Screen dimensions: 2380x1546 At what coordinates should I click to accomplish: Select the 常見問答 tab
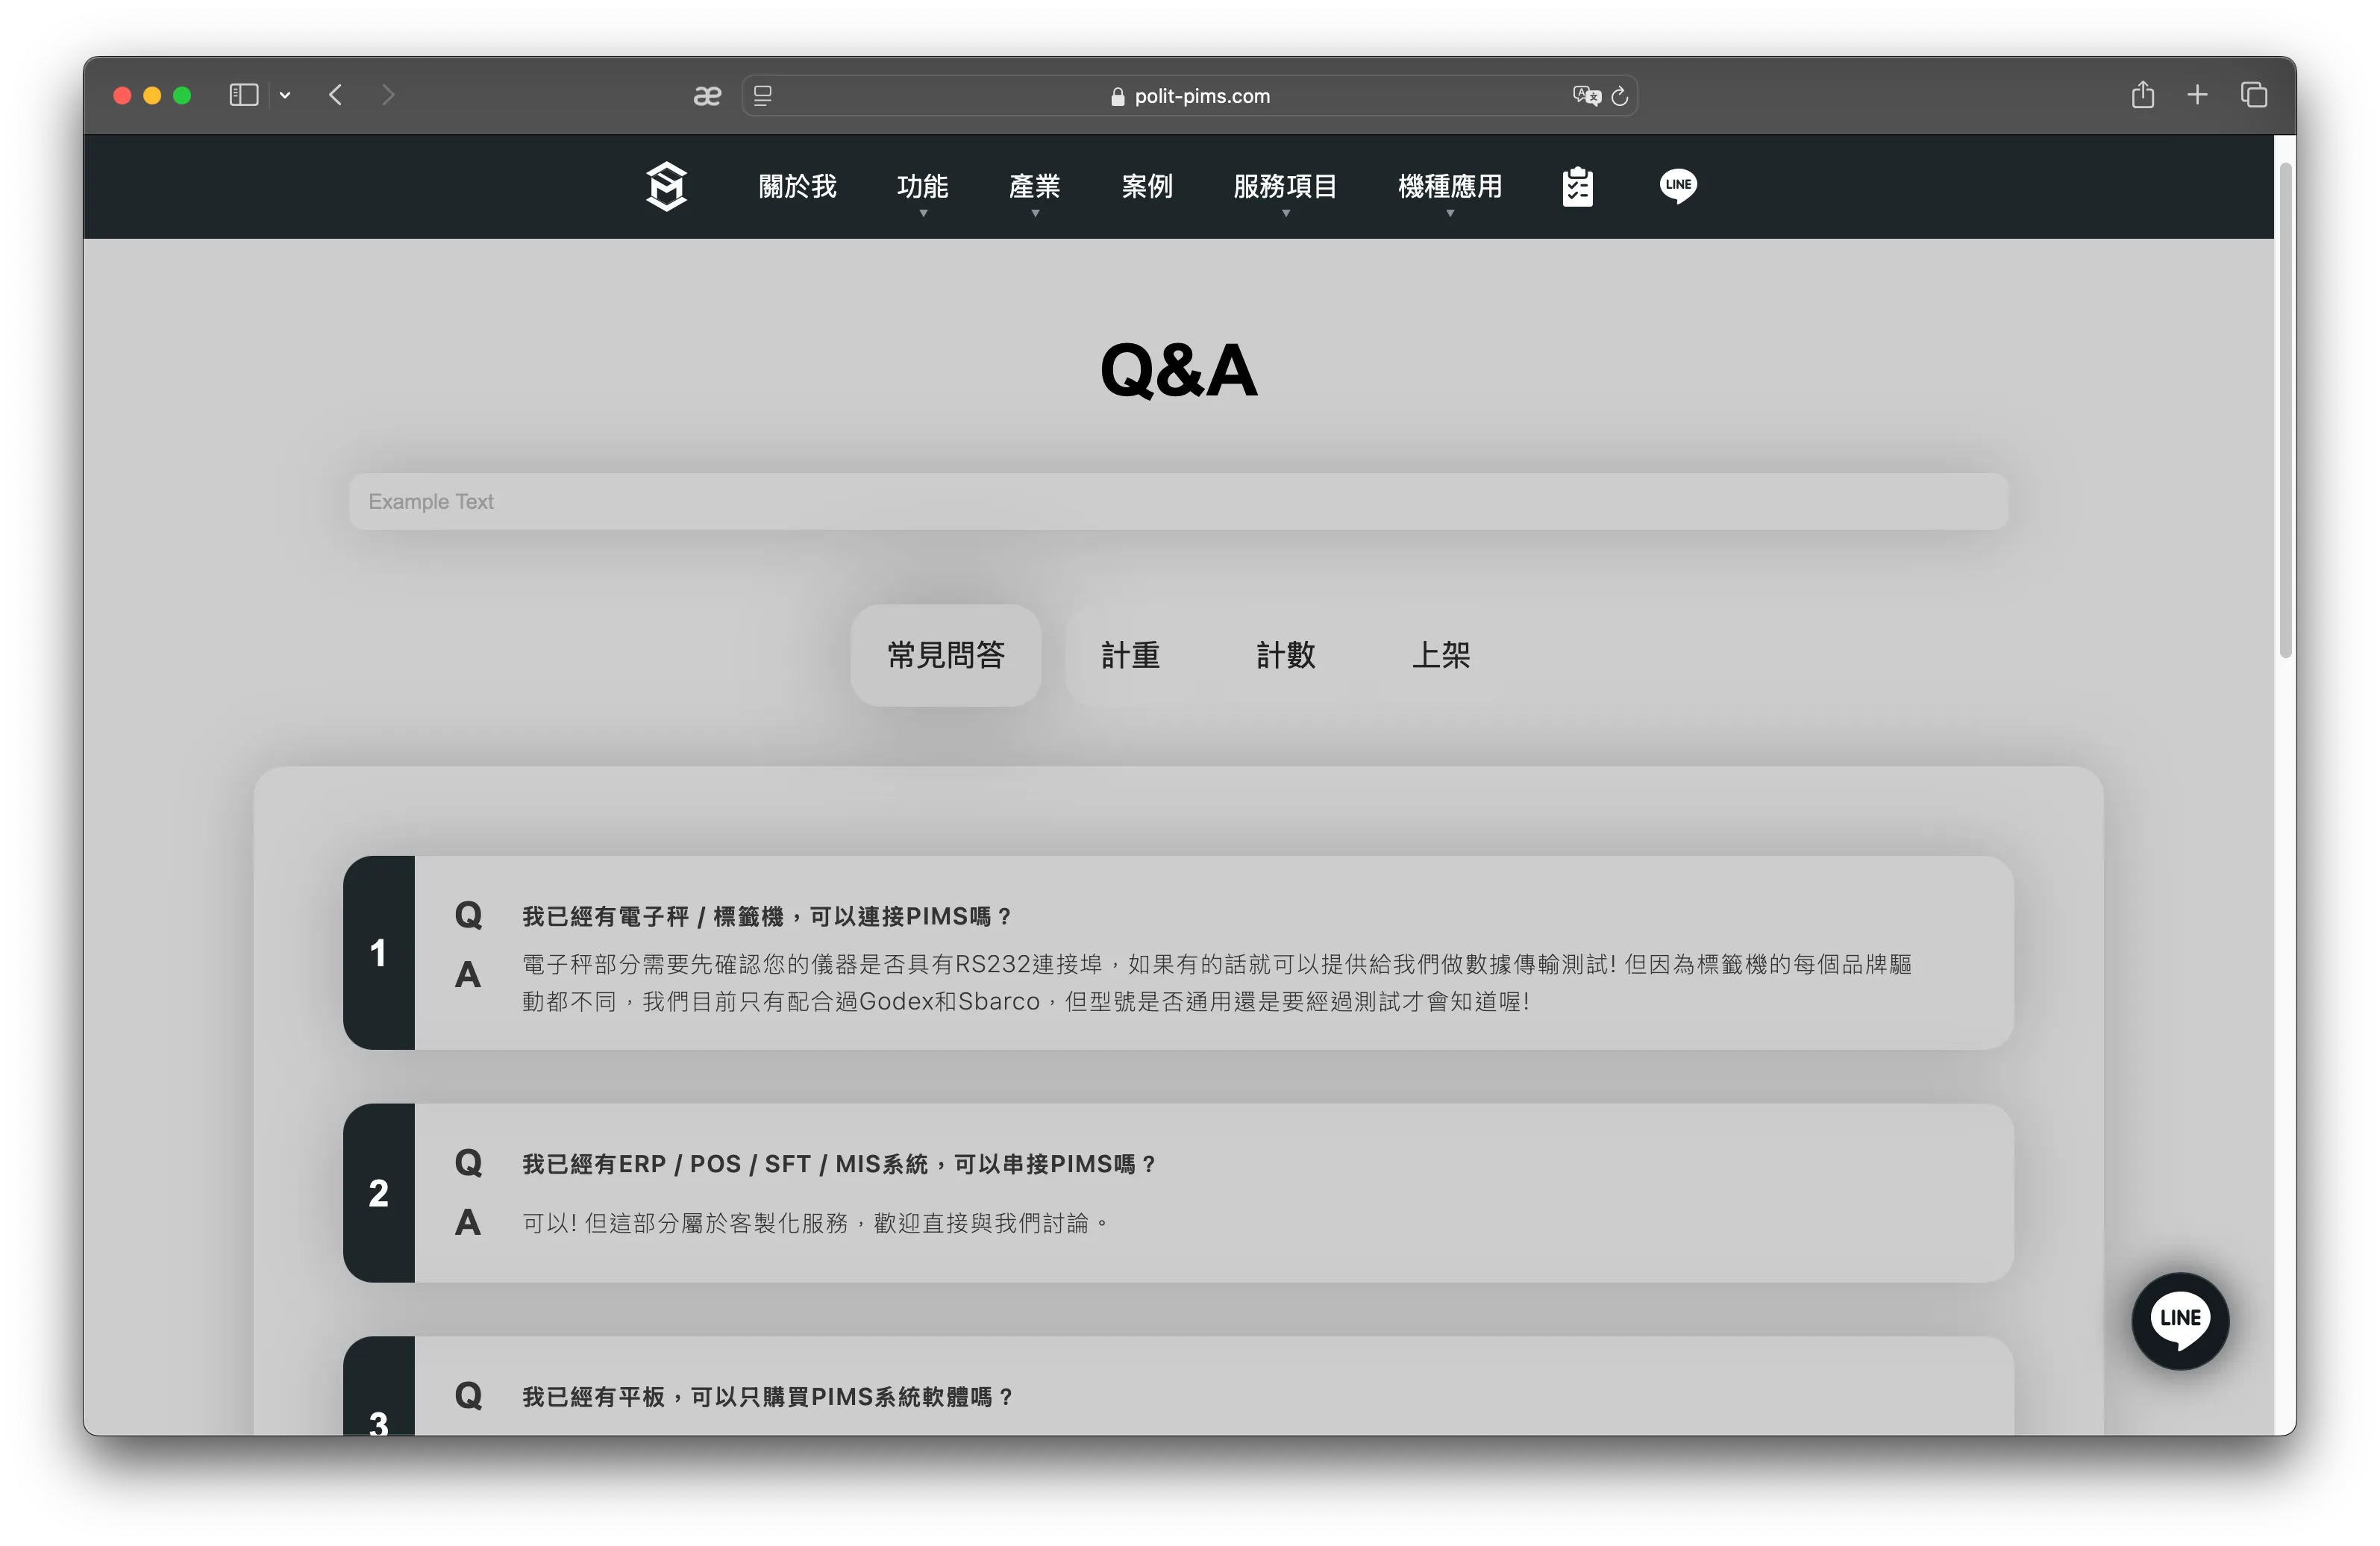pyautogui.click(x=946, y=655)
